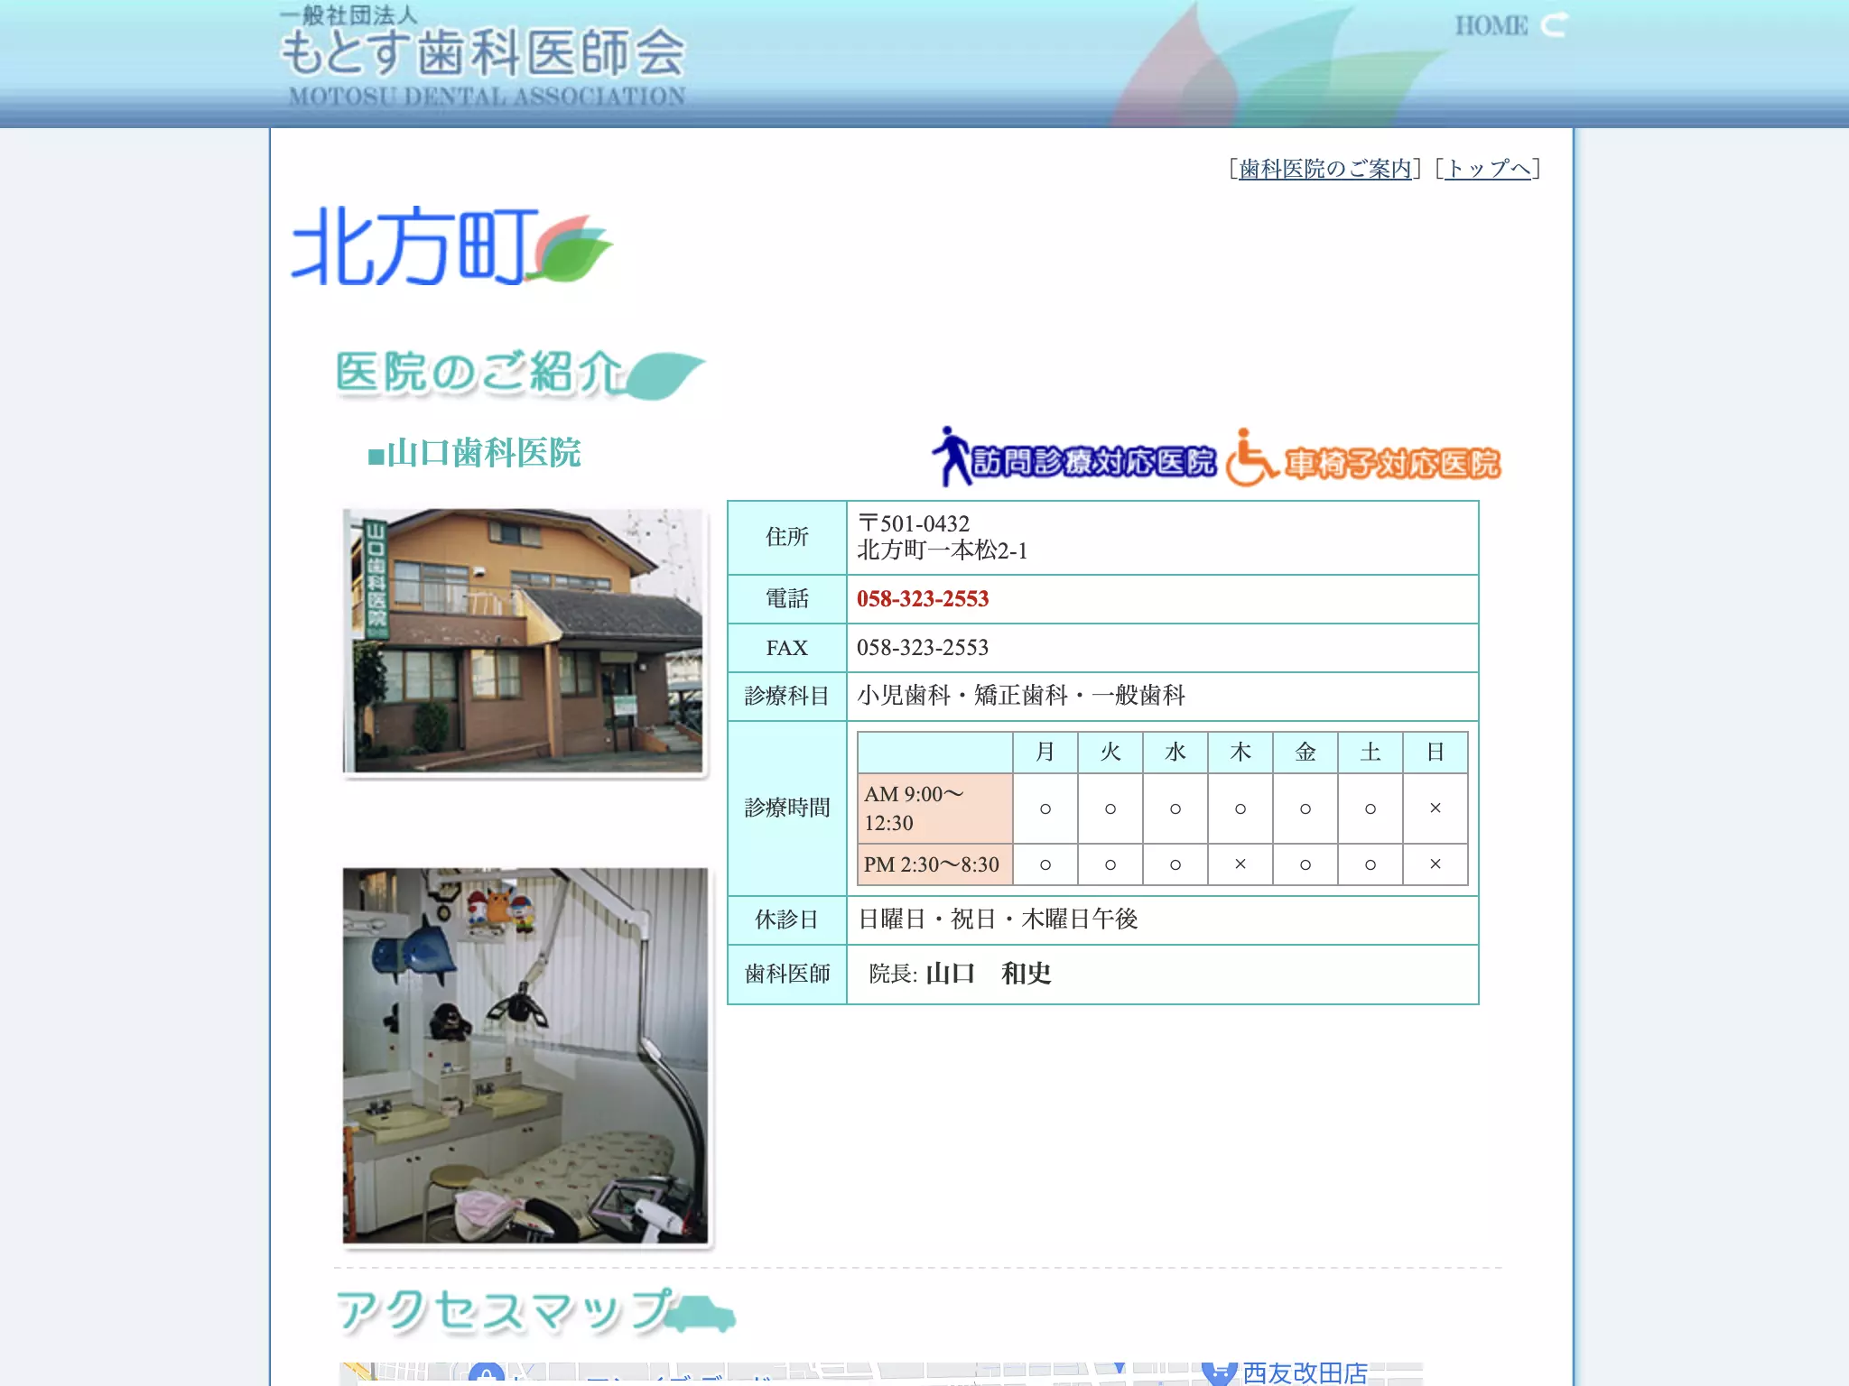The image size is (1849, 1386).
Task: Click the 住所 row label
Action: (x=787, y=537)
